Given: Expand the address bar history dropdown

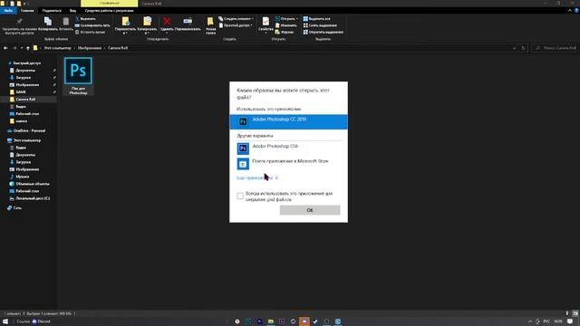Looking at the screenshot, I should coord(514,48).
